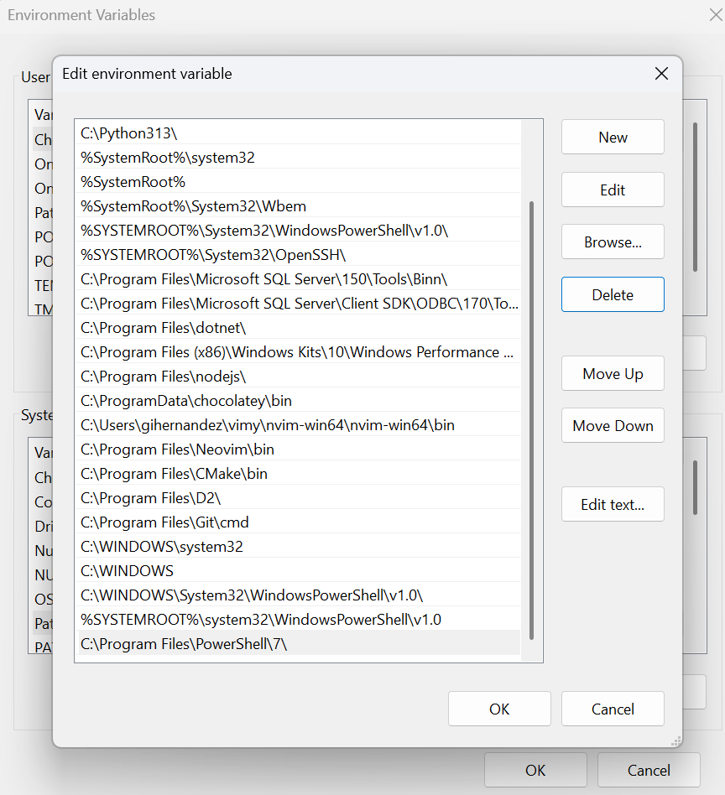Screen dimensions: 725x795
Task: Cancel the Edit environment variable dialog
Action: coord(613,709)
